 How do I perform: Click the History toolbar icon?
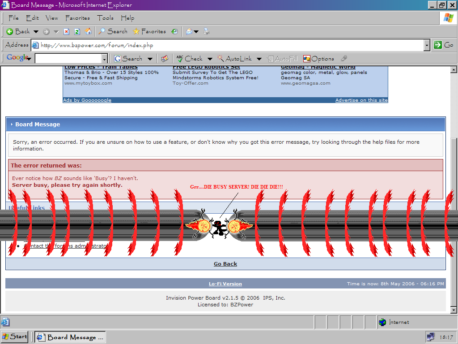pos(174,31)
